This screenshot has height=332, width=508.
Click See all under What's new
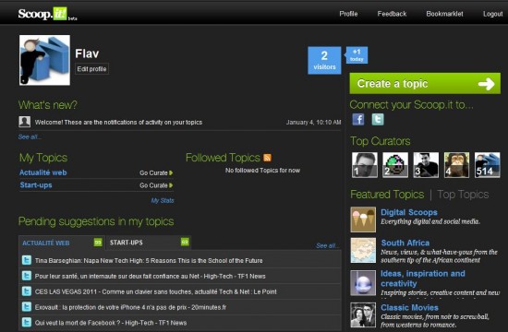click(x=30, y=136)
